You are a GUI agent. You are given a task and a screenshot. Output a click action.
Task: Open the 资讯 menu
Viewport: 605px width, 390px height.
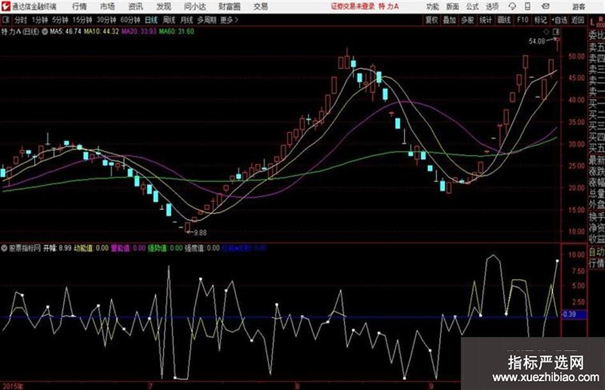pos(136,6)
